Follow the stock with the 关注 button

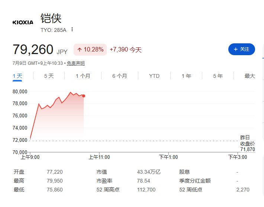[x=242, y=49]
